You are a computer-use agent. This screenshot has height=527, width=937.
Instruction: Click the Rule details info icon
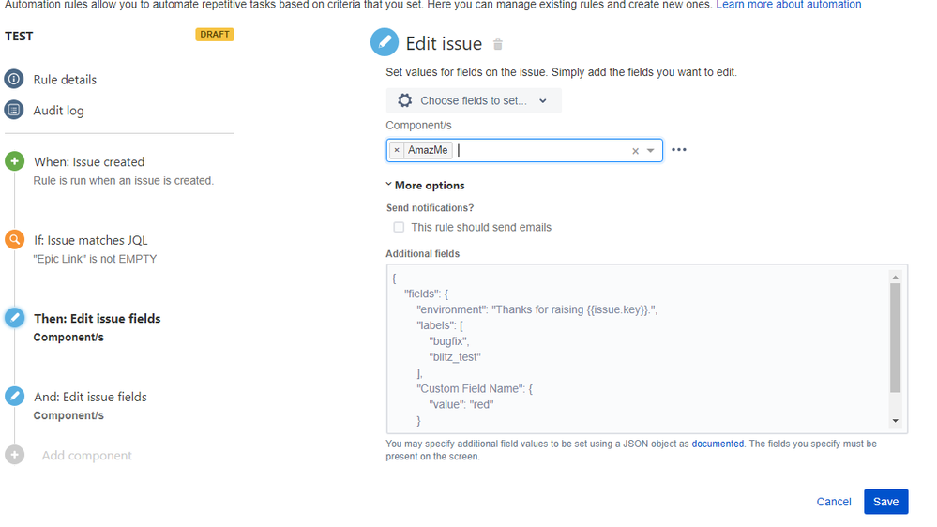14,80
